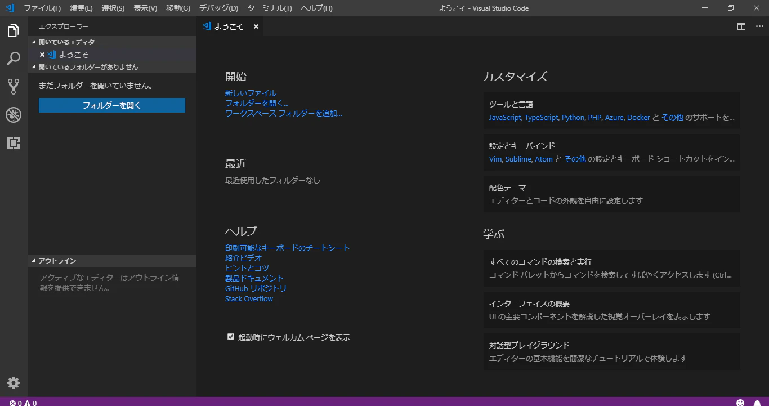Select the ようこそ editor tab
This screenshot has height=406, width=769.
point(230,26)
